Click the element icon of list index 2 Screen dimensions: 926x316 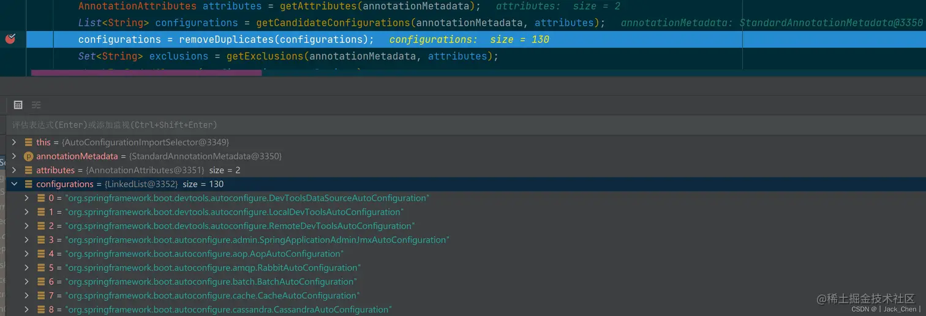pyautogui.click(x=40, y=226)
